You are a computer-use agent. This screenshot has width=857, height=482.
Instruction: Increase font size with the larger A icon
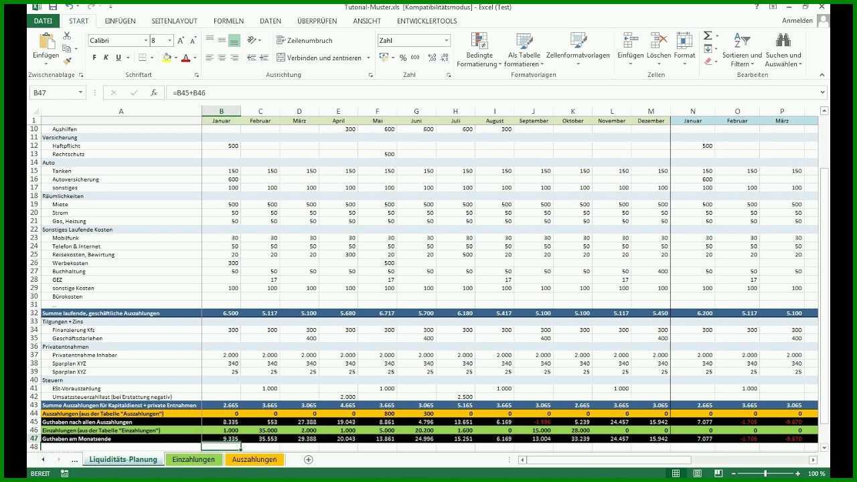[181, 41]
